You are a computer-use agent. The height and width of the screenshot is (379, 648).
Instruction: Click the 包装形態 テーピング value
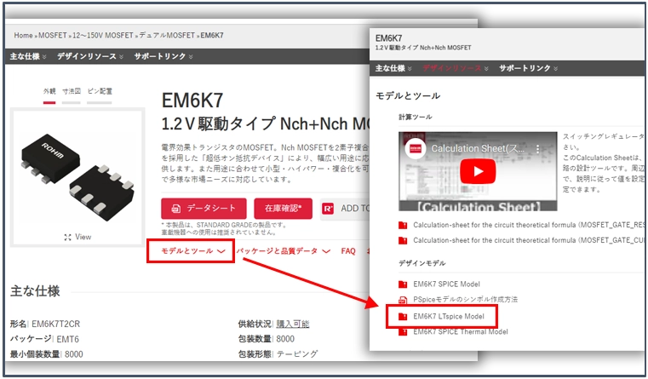[297, 354]
